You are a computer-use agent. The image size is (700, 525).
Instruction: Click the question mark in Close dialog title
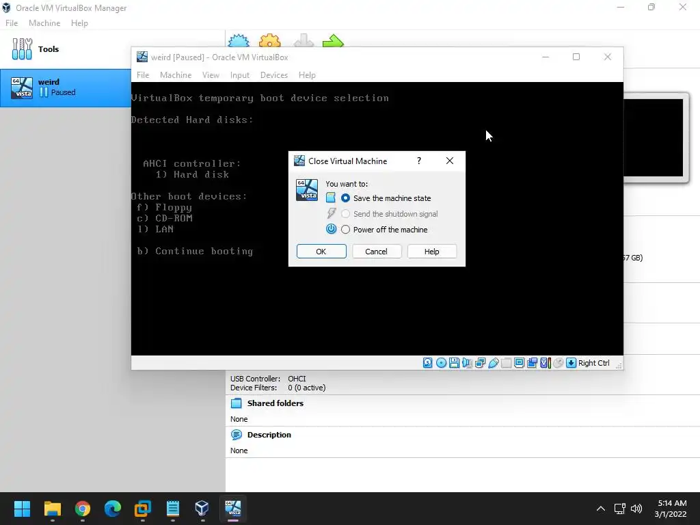[419, 161]
